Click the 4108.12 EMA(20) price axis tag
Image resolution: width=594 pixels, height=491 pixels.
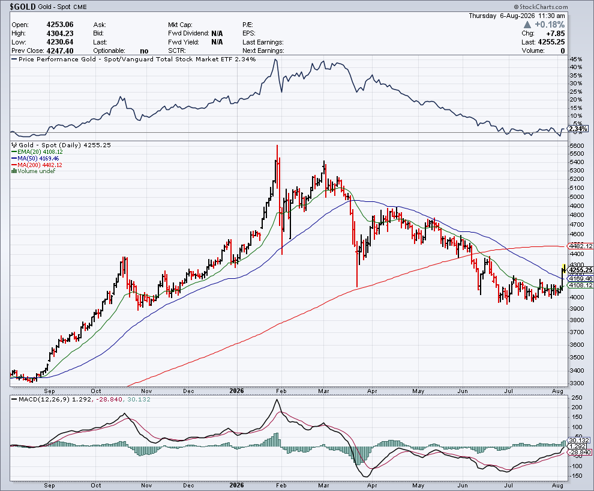click(x=581, y=285)
